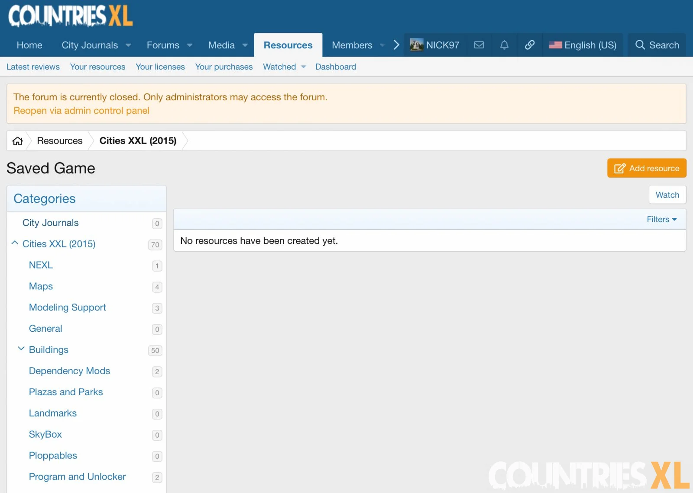The image size is (693, 493).
Task: Expand the Members nav dropdown arrow
Action: point(382,45)
